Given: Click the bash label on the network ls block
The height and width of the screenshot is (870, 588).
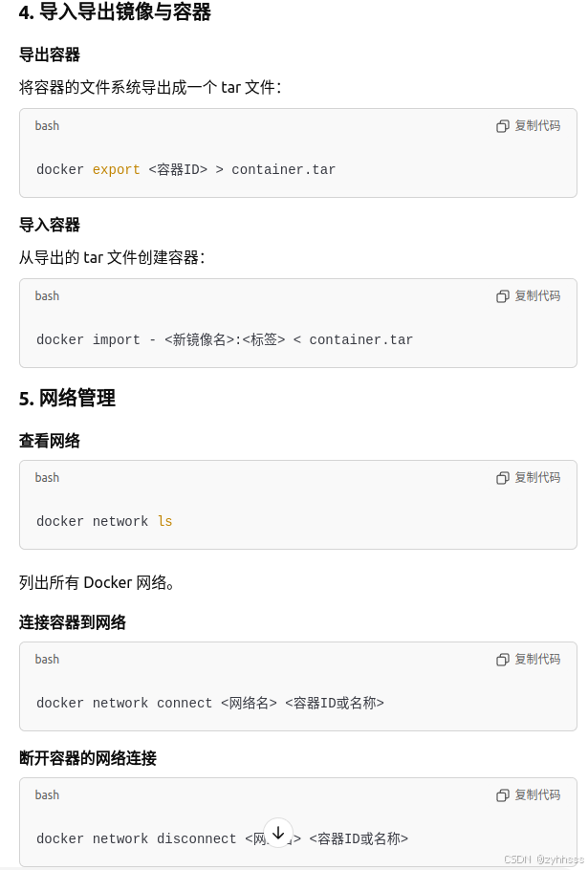Looking at the screenshot, I should pos(47,477).
